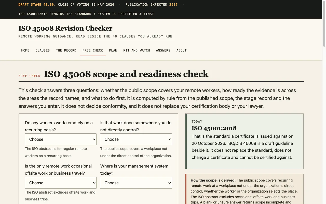The height and width of the screenshot is (204, 326).
Task: Open dropdown for work done somewhere not directly controlled
Action: [x=136, y=139]
